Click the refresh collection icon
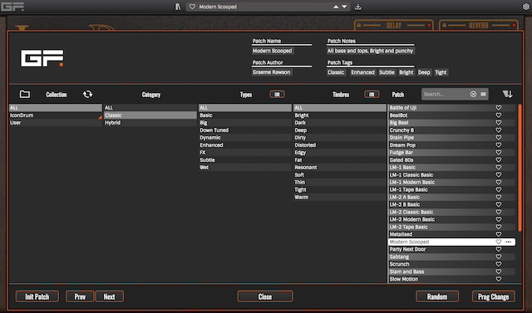This screenshot has height=313, width=532. (x=87, y=94)
